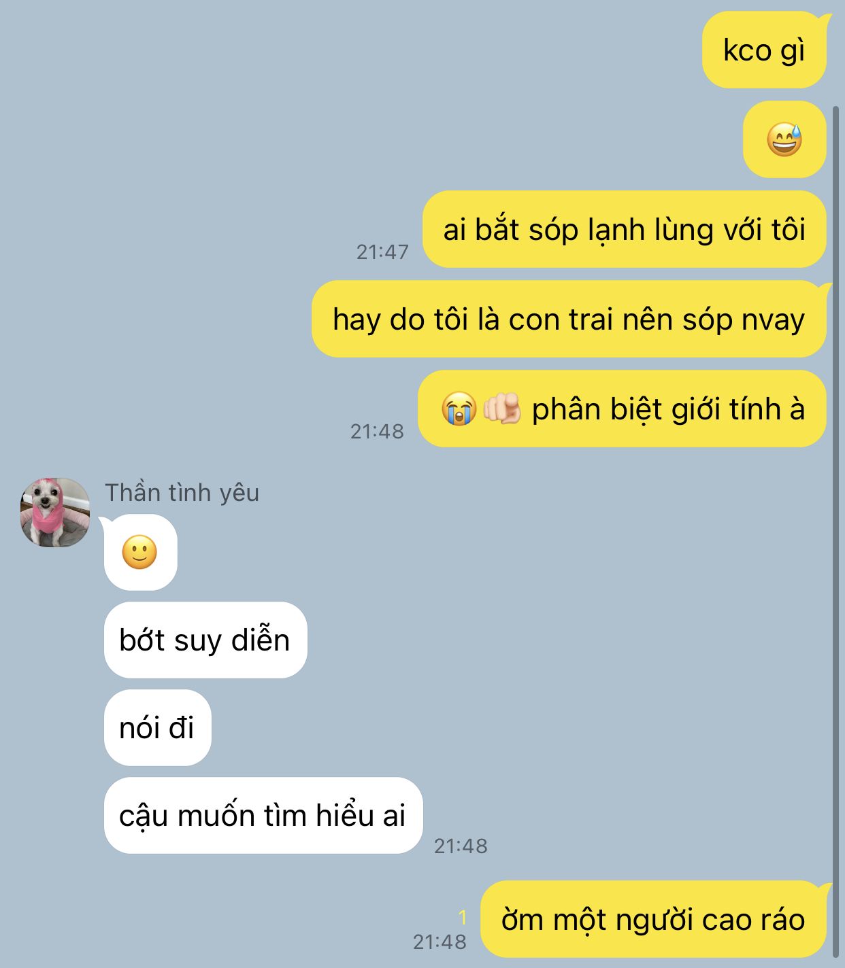The image size is (845, 968).
Task: Click the chat scrollbar on right edge
Action: (836, 530)
